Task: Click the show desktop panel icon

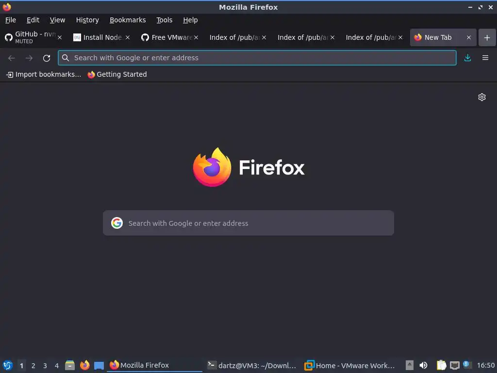Action: pos(99,365)
